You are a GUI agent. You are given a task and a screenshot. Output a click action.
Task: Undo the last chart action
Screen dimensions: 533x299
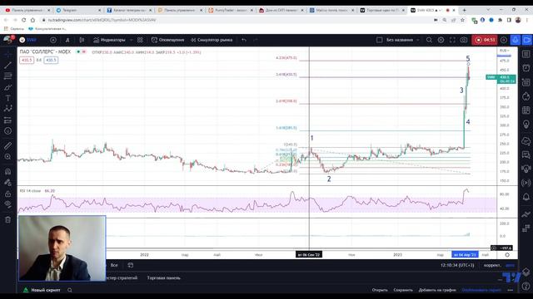pyautogui.click(x=244, y=40)
